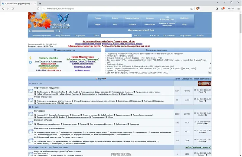Open the Закладки menu item
The height and width of the screenshot is (157, 242).
click(149, 18)
